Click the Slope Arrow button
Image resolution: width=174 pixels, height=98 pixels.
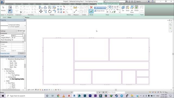click(100, 11)
